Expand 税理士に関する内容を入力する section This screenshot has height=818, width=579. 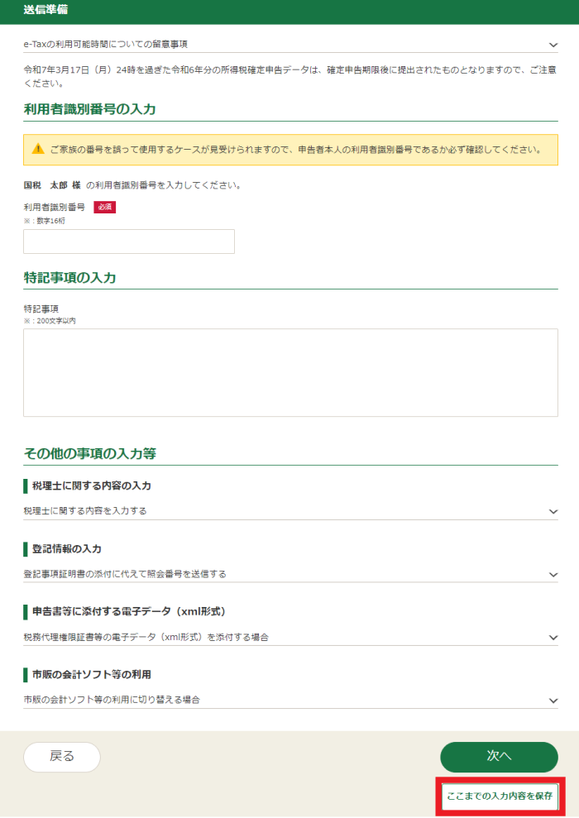click(x=85, y=511)
